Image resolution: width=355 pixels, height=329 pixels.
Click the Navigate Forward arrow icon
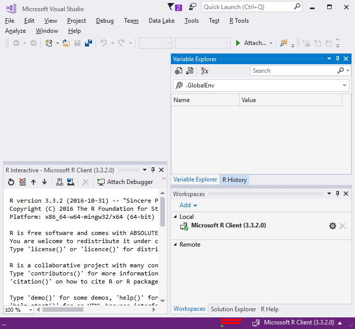click(x=33, y=43)
